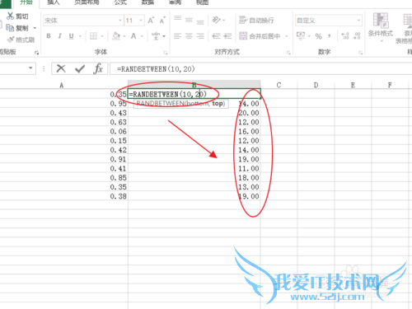Screen dimensions: 412x309
Task: Toggle Bold formatting
Action: tap(49, 36)
